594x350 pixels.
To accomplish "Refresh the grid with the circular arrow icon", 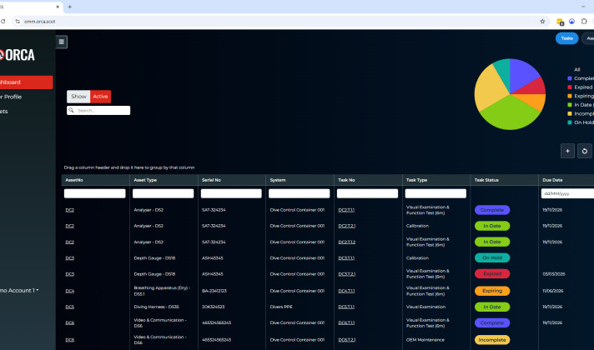I will 585,151.
